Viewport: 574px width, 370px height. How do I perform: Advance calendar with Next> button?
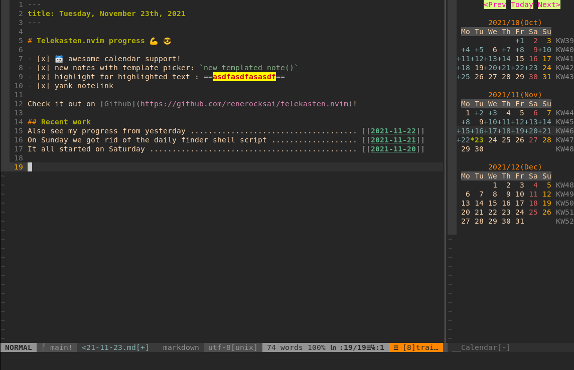tap(549, 5)
